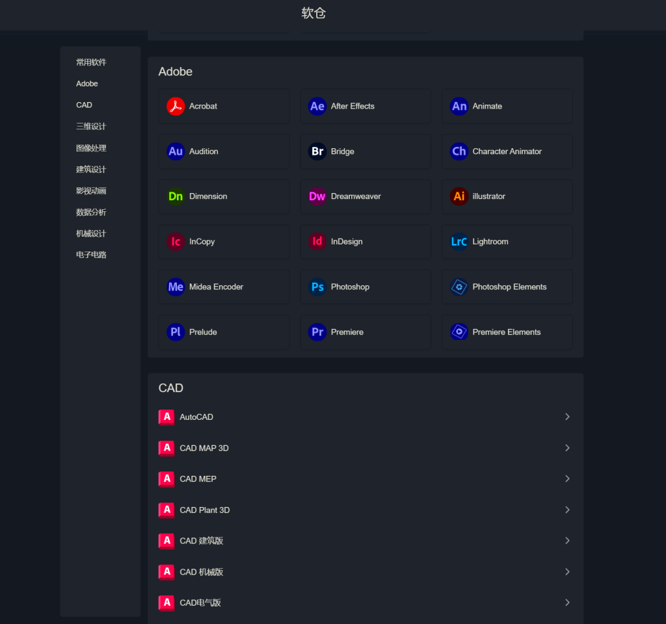Expand the CAD MAP 3D chevron

(567, 448)
